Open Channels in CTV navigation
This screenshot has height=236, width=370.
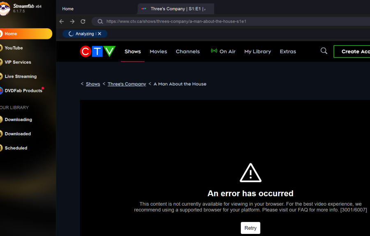[x=187, y=51]
